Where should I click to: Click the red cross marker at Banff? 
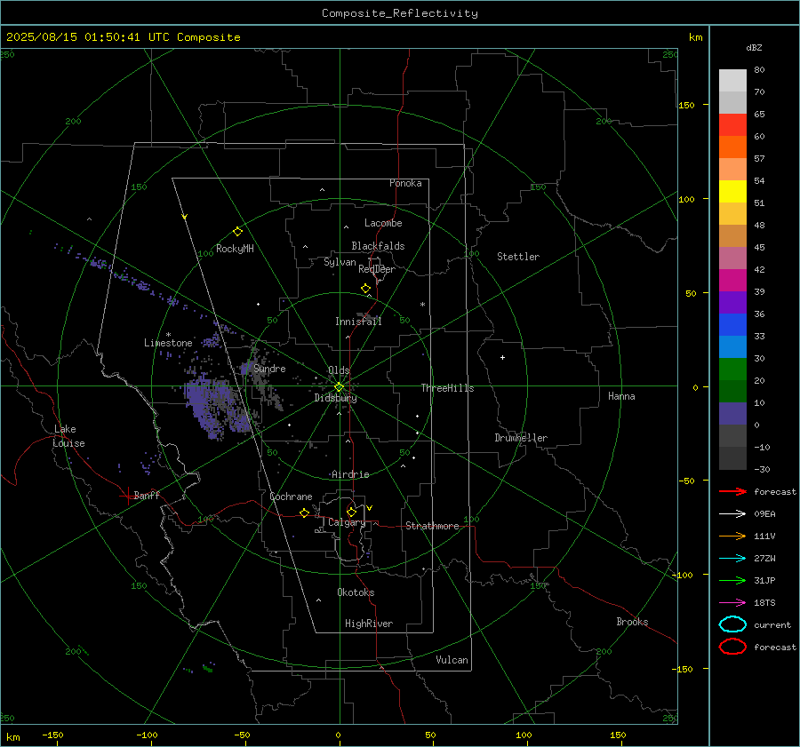point(127,496)
